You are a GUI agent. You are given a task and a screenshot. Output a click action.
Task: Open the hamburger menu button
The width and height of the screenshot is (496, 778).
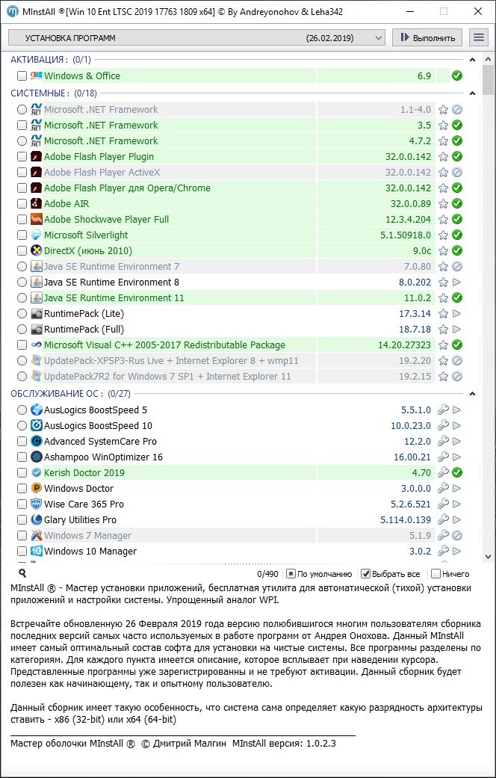tap(477, 37)
